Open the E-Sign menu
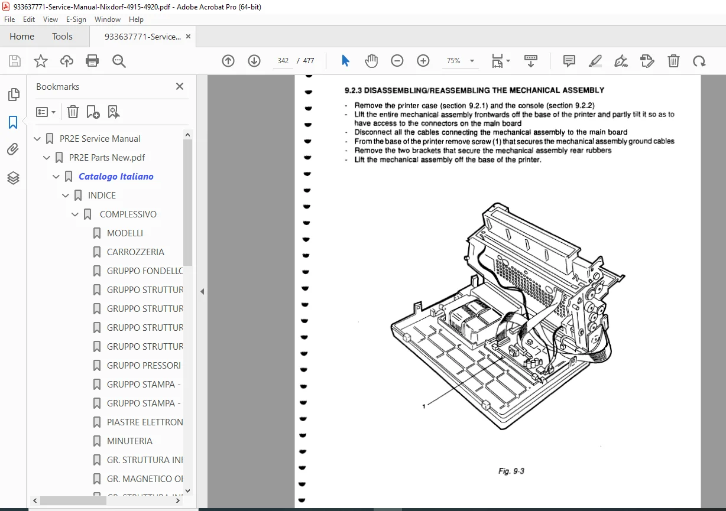Viewport: 726px width, 511px height. tap(76, 19)
